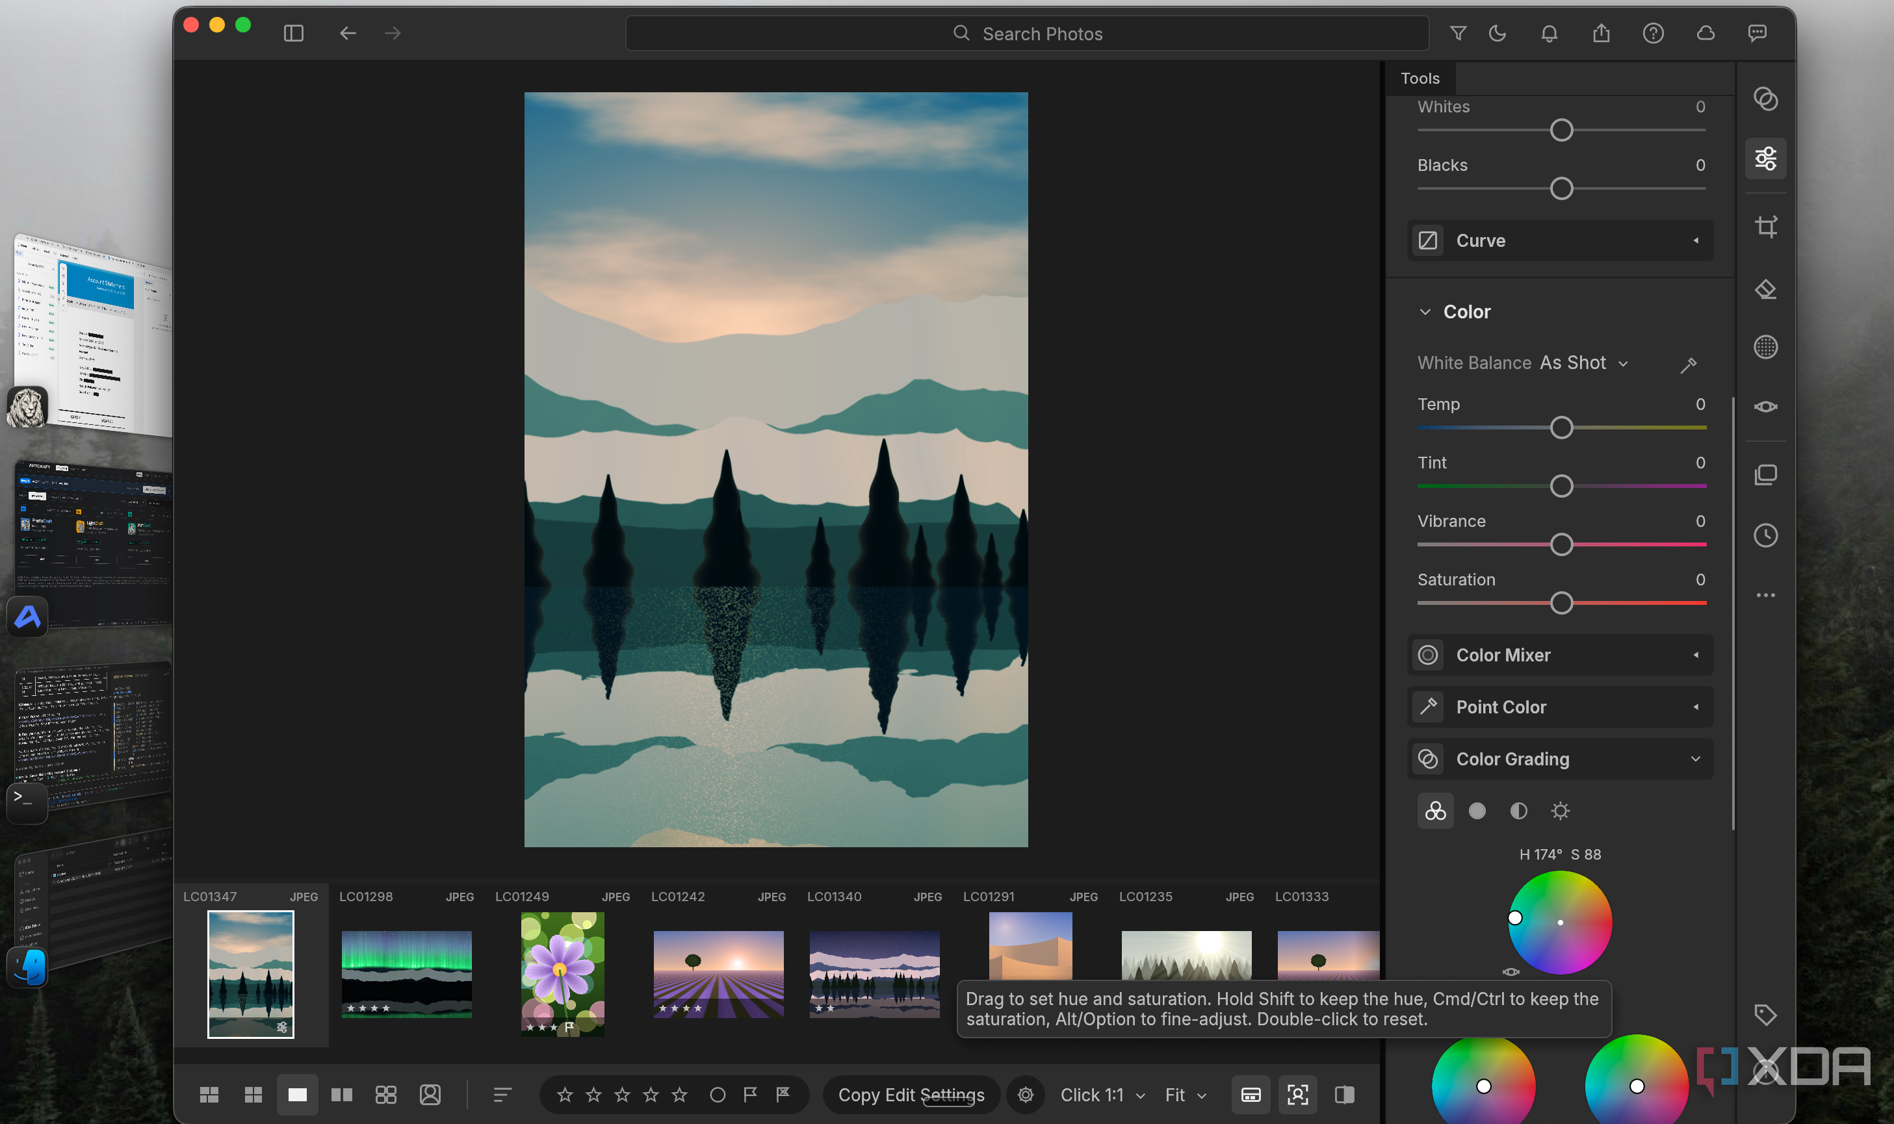Flag photo as picked
The image size is (1894, 1124).
pos(750,1095)
